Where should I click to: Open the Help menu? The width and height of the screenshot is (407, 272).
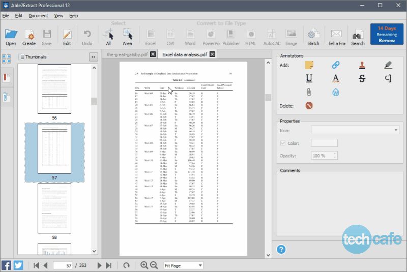[73, 16]
